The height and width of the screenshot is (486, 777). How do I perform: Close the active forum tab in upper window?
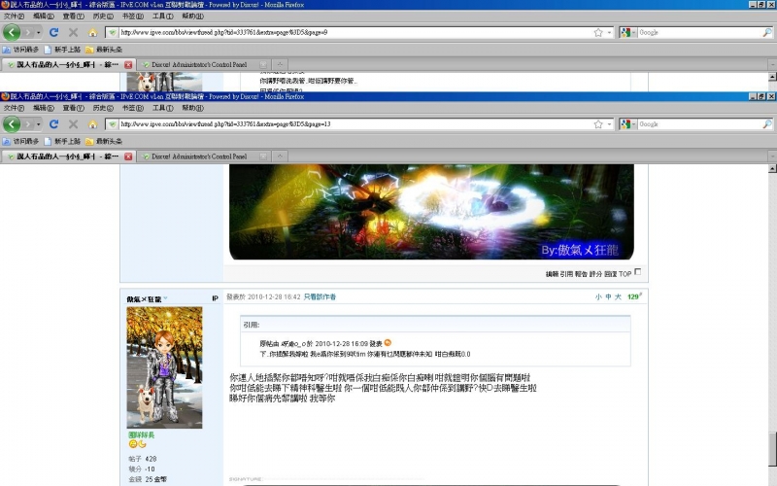(x=128, y=64)
